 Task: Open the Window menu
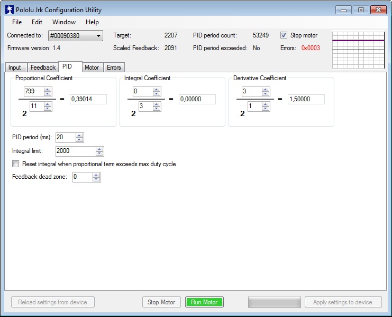[x=64, y=22]
